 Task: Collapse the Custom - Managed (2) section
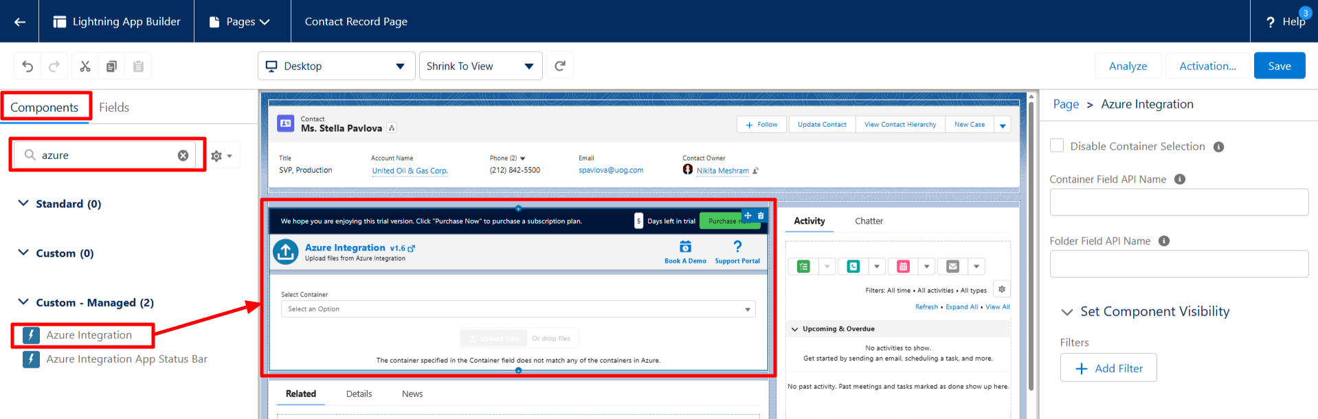(x=23, y=302)
